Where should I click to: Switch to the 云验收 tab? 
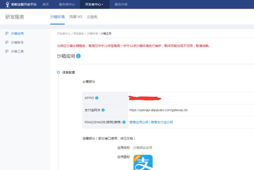(x=92, y=17)
